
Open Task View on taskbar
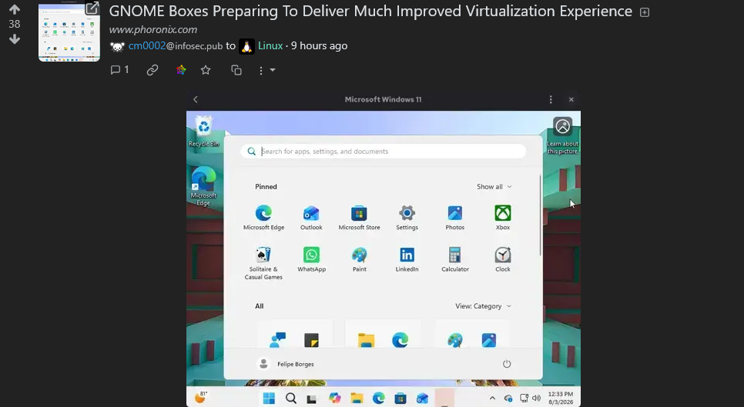click(312, 399)
